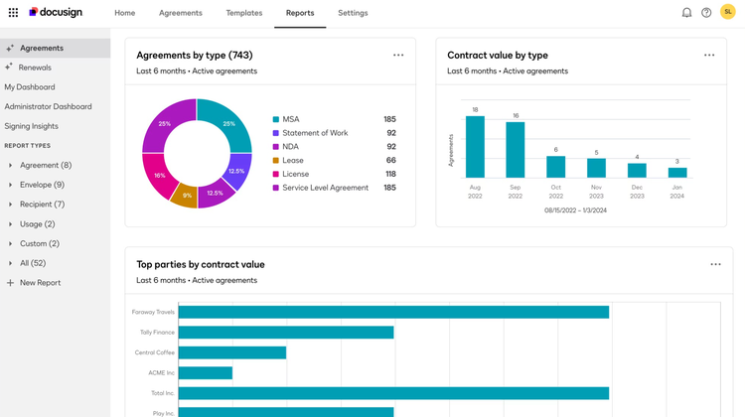Switch to the Agreements tab
Screen dimensions: 745x417
coord(181,13)
